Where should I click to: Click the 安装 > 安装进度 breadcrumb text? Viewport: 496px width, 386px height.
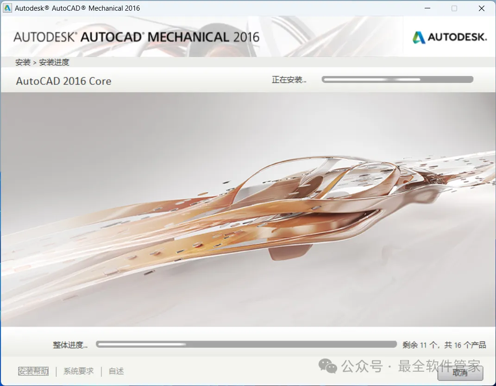pyautogui.click(x=42, y=63)
